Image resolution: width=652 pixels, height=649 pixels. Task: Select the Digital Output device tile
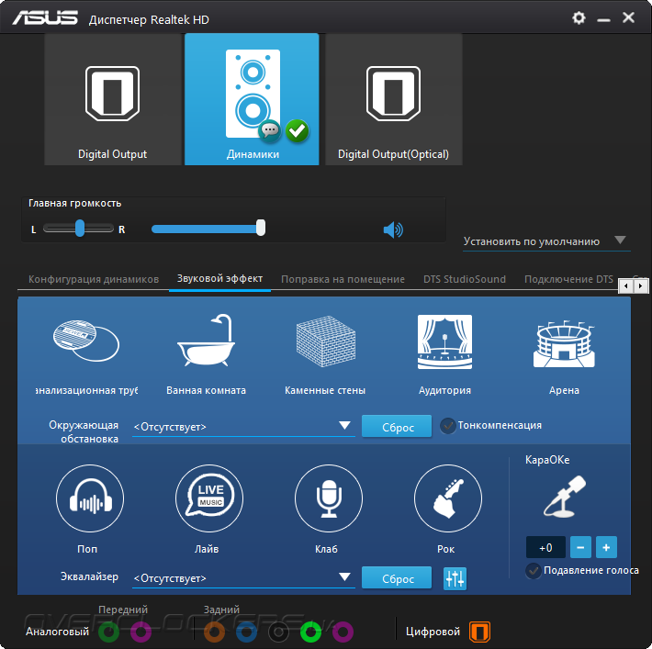[x=112, y=99]
